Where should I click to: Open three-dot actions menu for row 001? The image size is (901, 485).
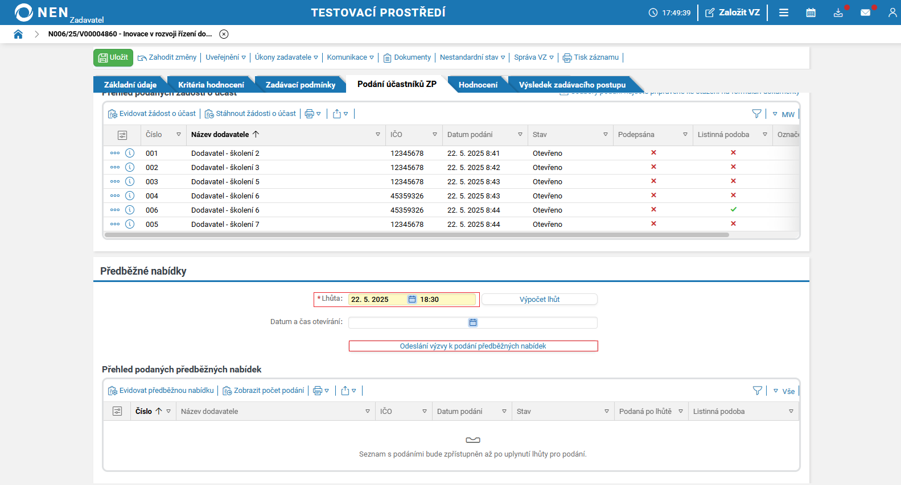(x=115, y=153)
